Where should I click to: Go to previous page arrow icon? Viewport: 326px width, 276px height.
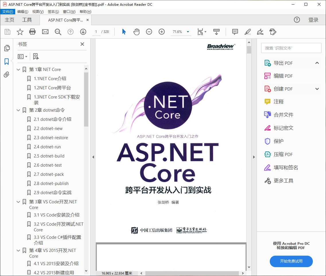pos(71,32)
